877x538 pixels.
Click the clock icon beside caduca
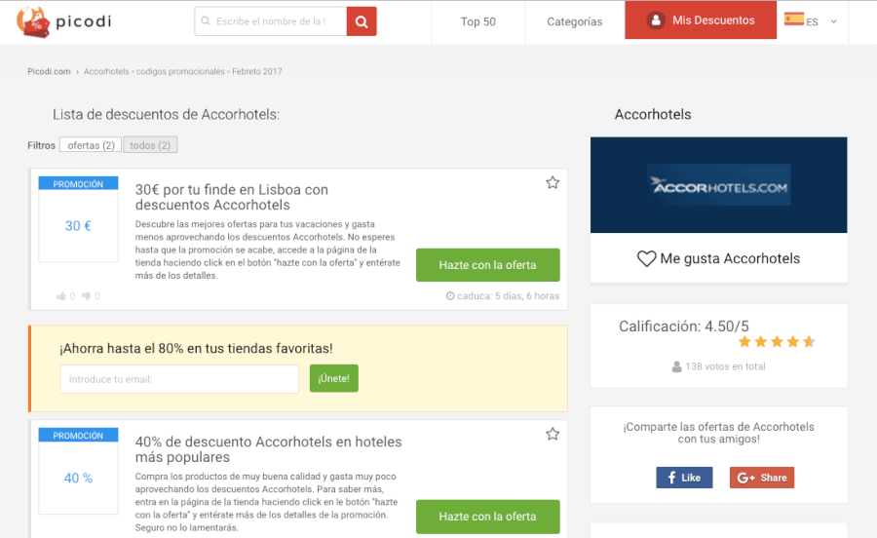click(x=450, y=296)
